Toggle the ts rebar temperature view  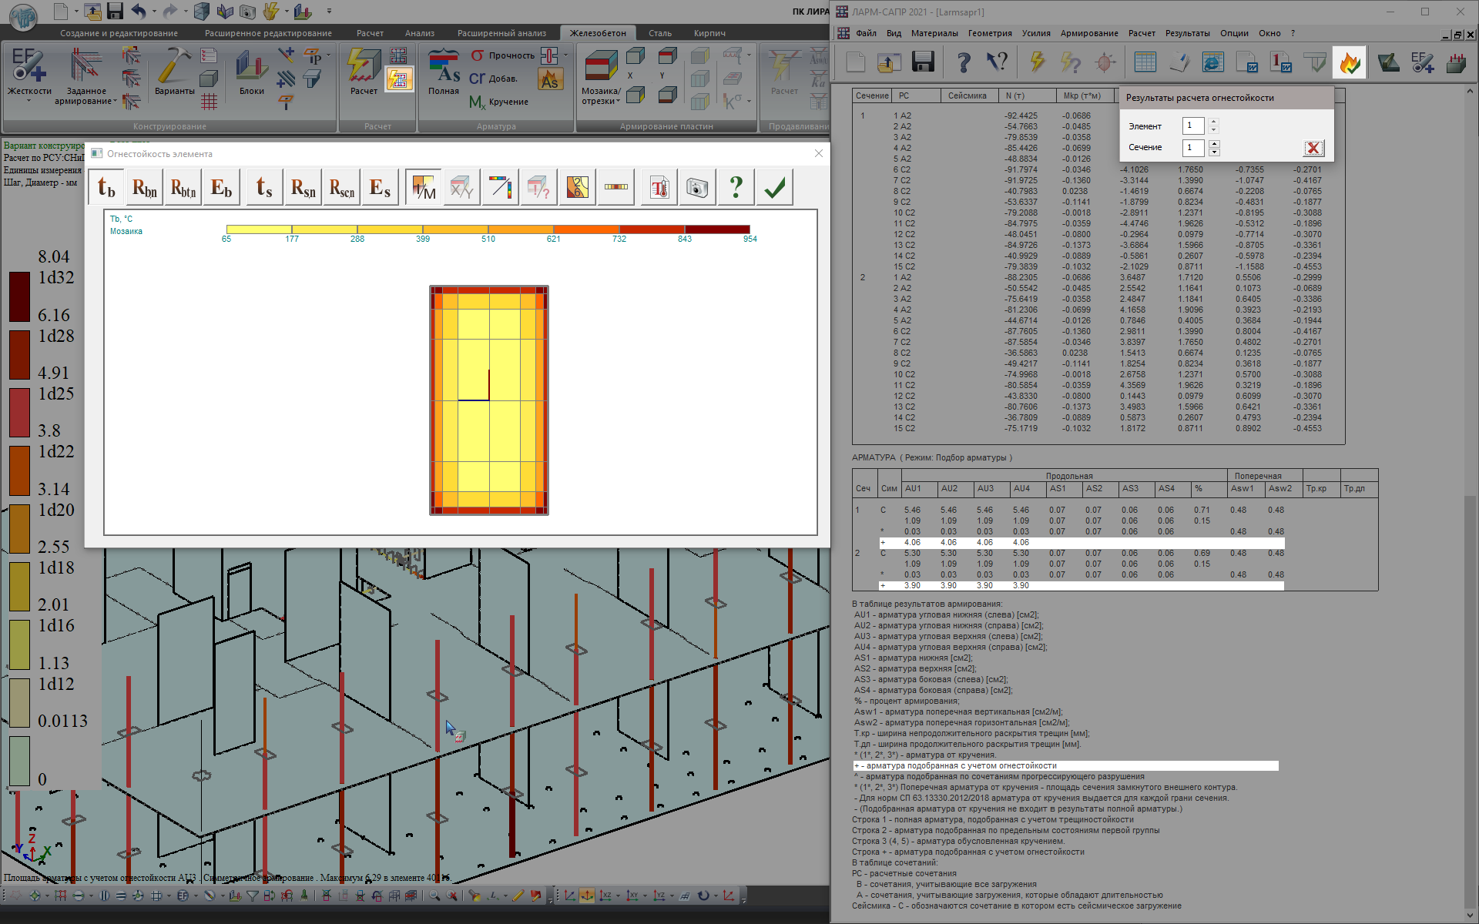click(263, 188)
